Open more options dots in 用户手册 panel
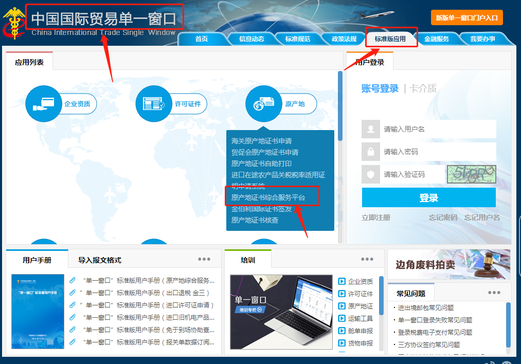The width and height of the screenshot is (521, 364). tap(204, 259)
